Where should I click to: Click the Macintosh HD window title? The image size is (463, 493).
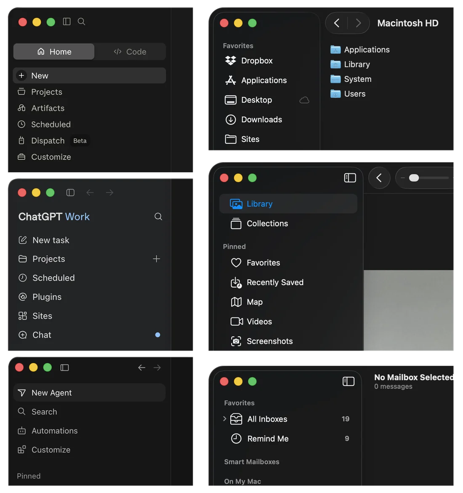click(x=408, y=23)
